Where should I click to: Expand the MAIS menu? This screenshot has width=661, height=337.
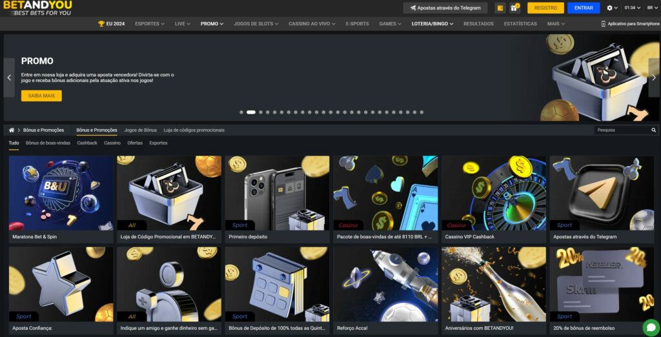[x=556, y=24]
